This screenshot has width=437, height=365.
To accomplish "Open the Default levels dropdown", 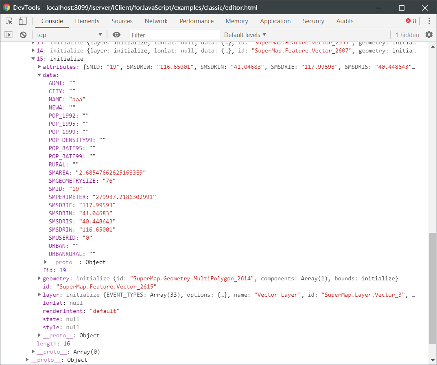I will [x=245, y=35].
